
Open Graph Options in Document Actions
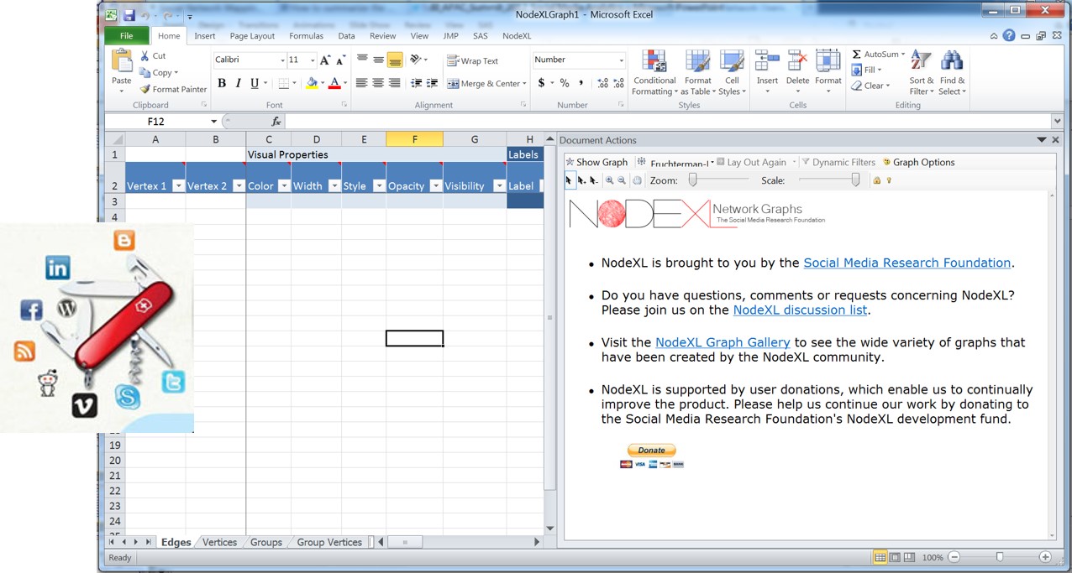click(x=918, y=162)
